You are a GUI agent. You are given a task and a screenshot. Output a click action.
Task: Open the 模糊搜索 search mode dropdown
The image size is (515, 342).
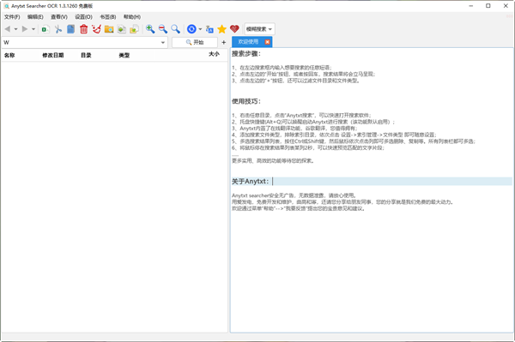[259, 29]
